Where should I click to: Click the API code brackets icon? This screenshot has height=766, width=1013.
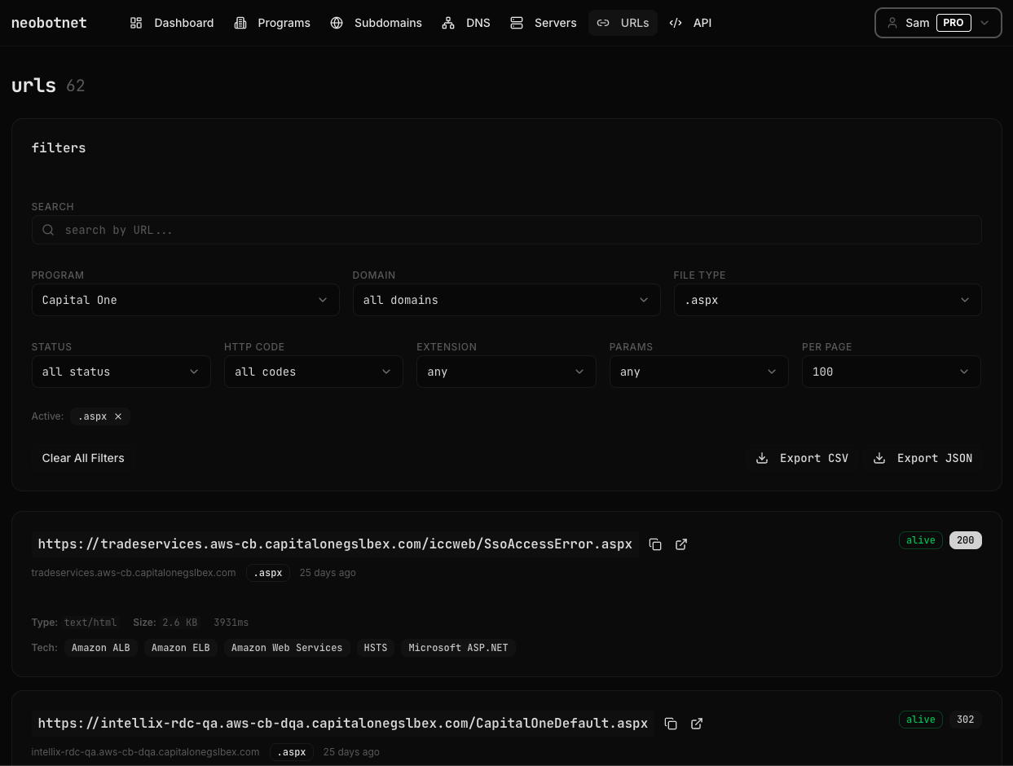pos(676,23)
